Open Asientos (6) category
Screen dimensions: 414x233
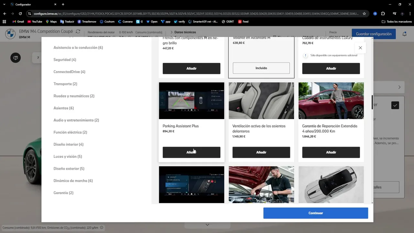point(64,108)
